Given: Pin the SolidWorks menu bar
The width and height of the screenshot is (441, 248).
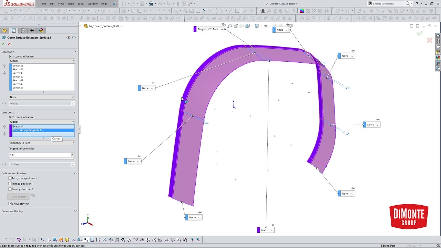Looking at the screenshot, I should (114, 4).
